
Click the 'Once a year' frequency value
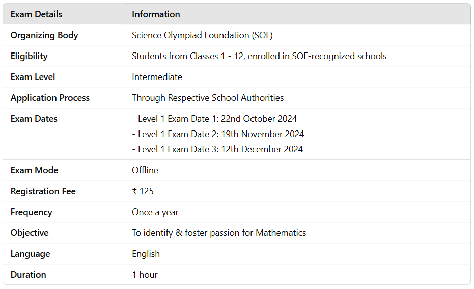coord(155,212)
